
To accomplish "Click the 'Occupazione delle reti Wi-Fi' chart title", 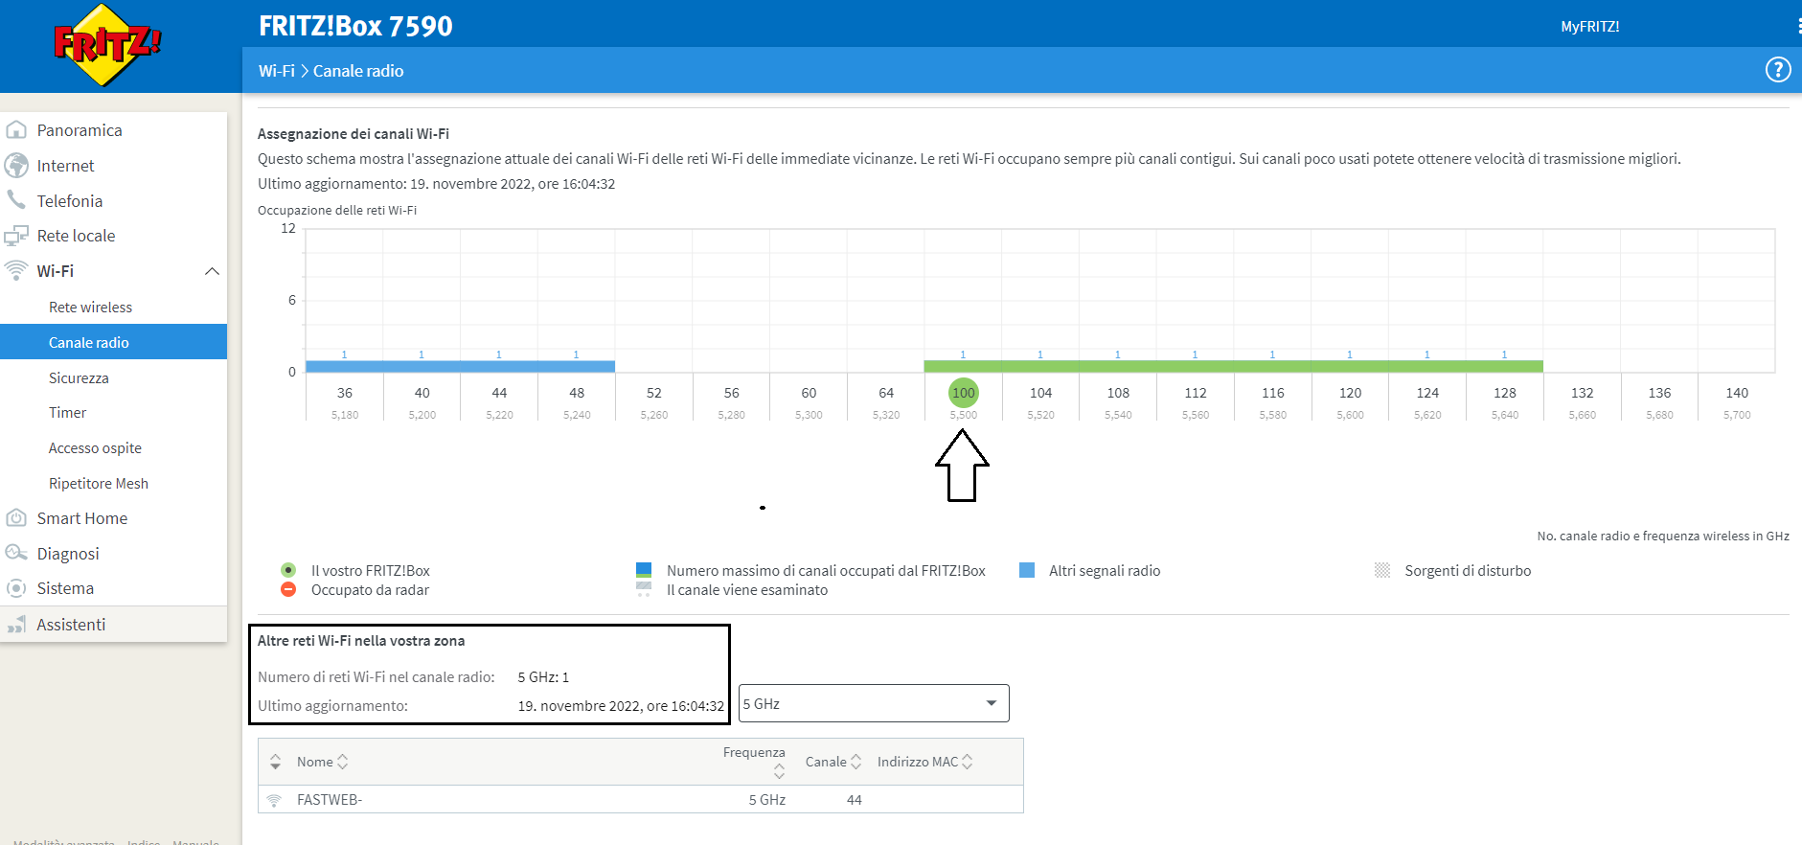I will tap(337, 210).
